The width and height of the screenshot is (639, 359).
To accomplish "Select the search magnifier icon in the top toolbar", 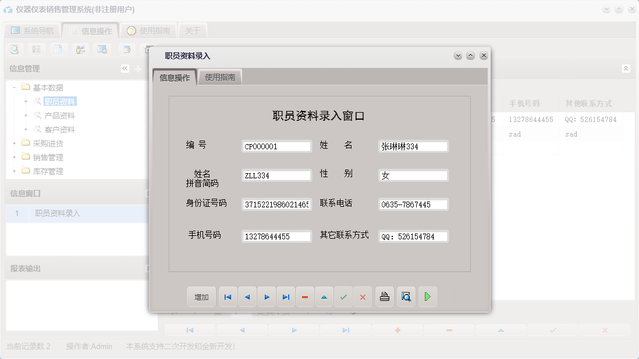I will pyautogui.click(x=13, y=49).
